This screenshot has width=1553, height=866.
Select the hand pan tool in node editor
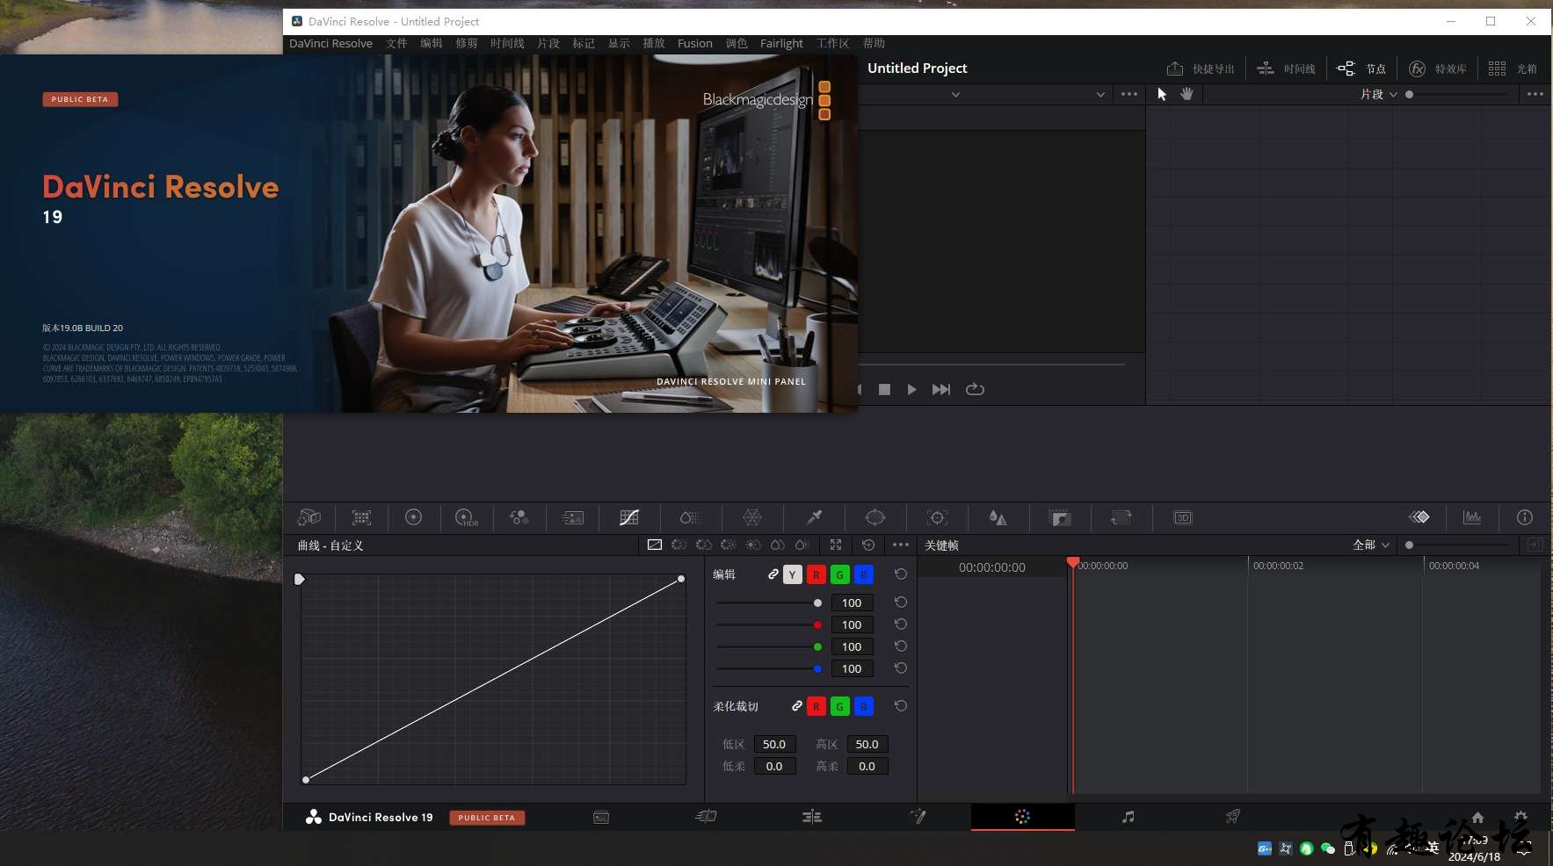coord(1187,94)
